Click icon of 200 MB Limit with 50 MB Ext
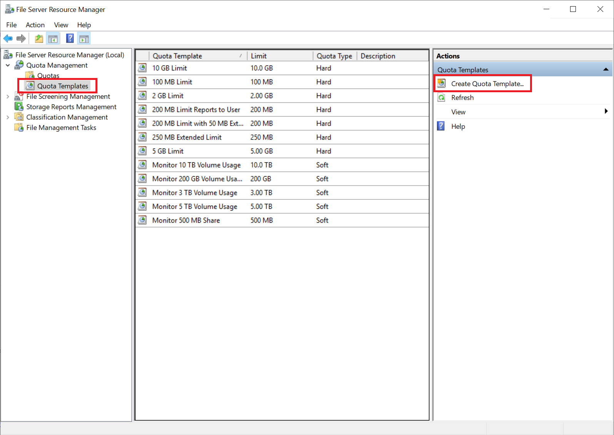The height and width of the screenshot is (435, 614). [x=142, y=123]
